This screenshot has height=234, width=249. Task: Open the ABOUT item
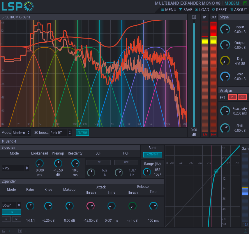click(238, 10)
